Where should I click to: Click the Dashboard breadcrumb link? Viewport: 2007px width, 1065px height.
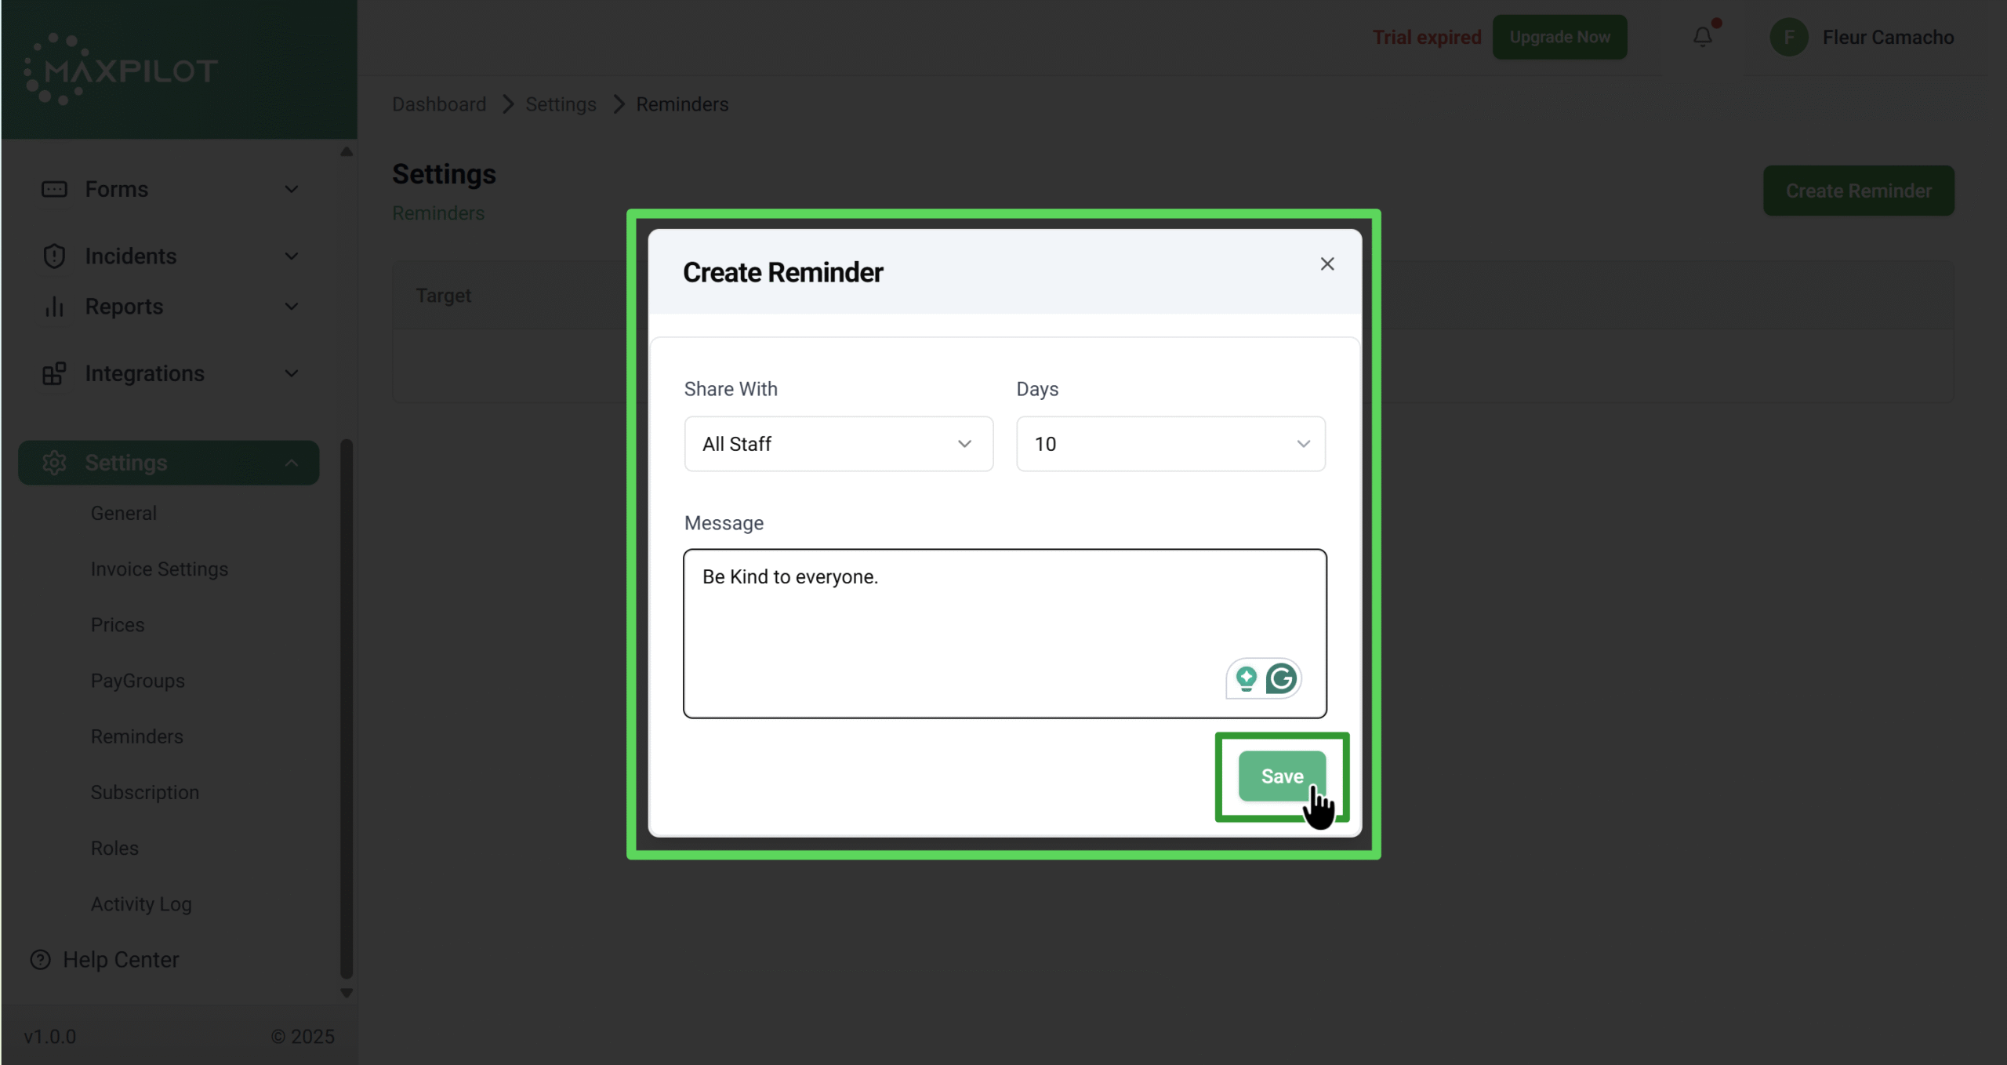439,104
